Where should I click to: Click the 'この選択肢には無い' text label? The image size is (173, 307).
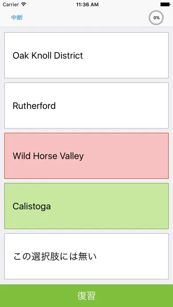(55, 256)
